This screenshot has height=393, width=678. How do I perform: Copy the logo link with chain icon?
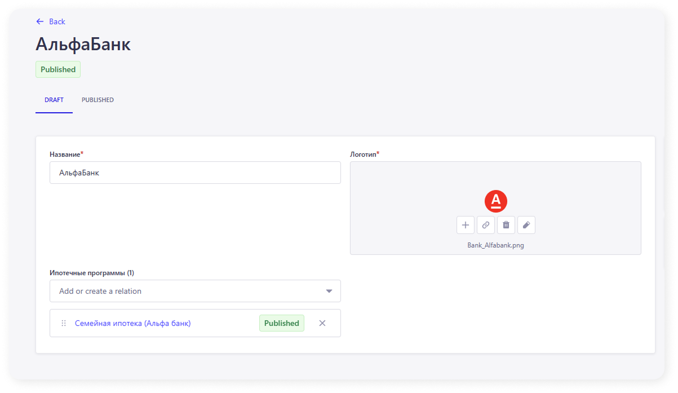pyautogui.click(x=486, y=225)
